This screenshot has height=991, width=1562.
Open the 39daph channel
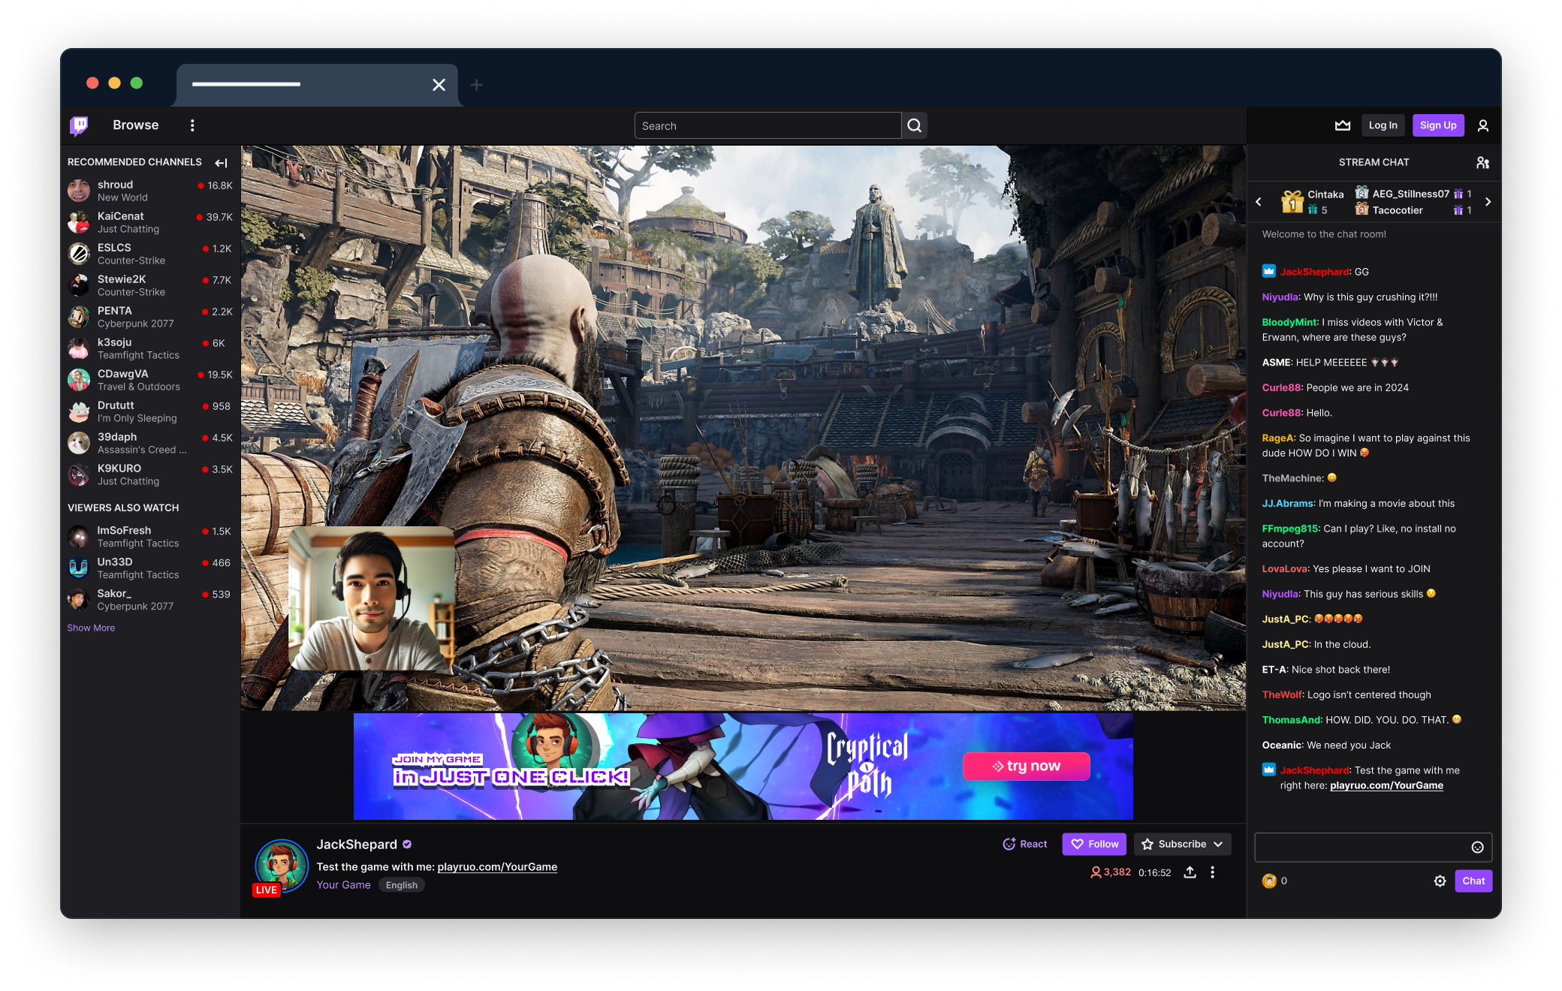pos(150,443)
